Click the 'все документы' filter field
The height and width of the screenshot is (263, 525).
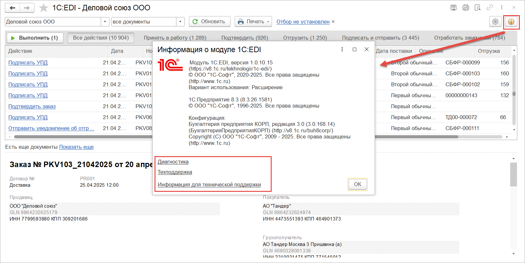click(x=144, y=22)
